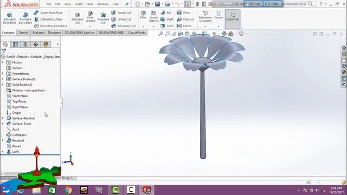The image size is (347, 195).
Task: Choose the Swept Cut feature
Action: [x=121, y=13]
